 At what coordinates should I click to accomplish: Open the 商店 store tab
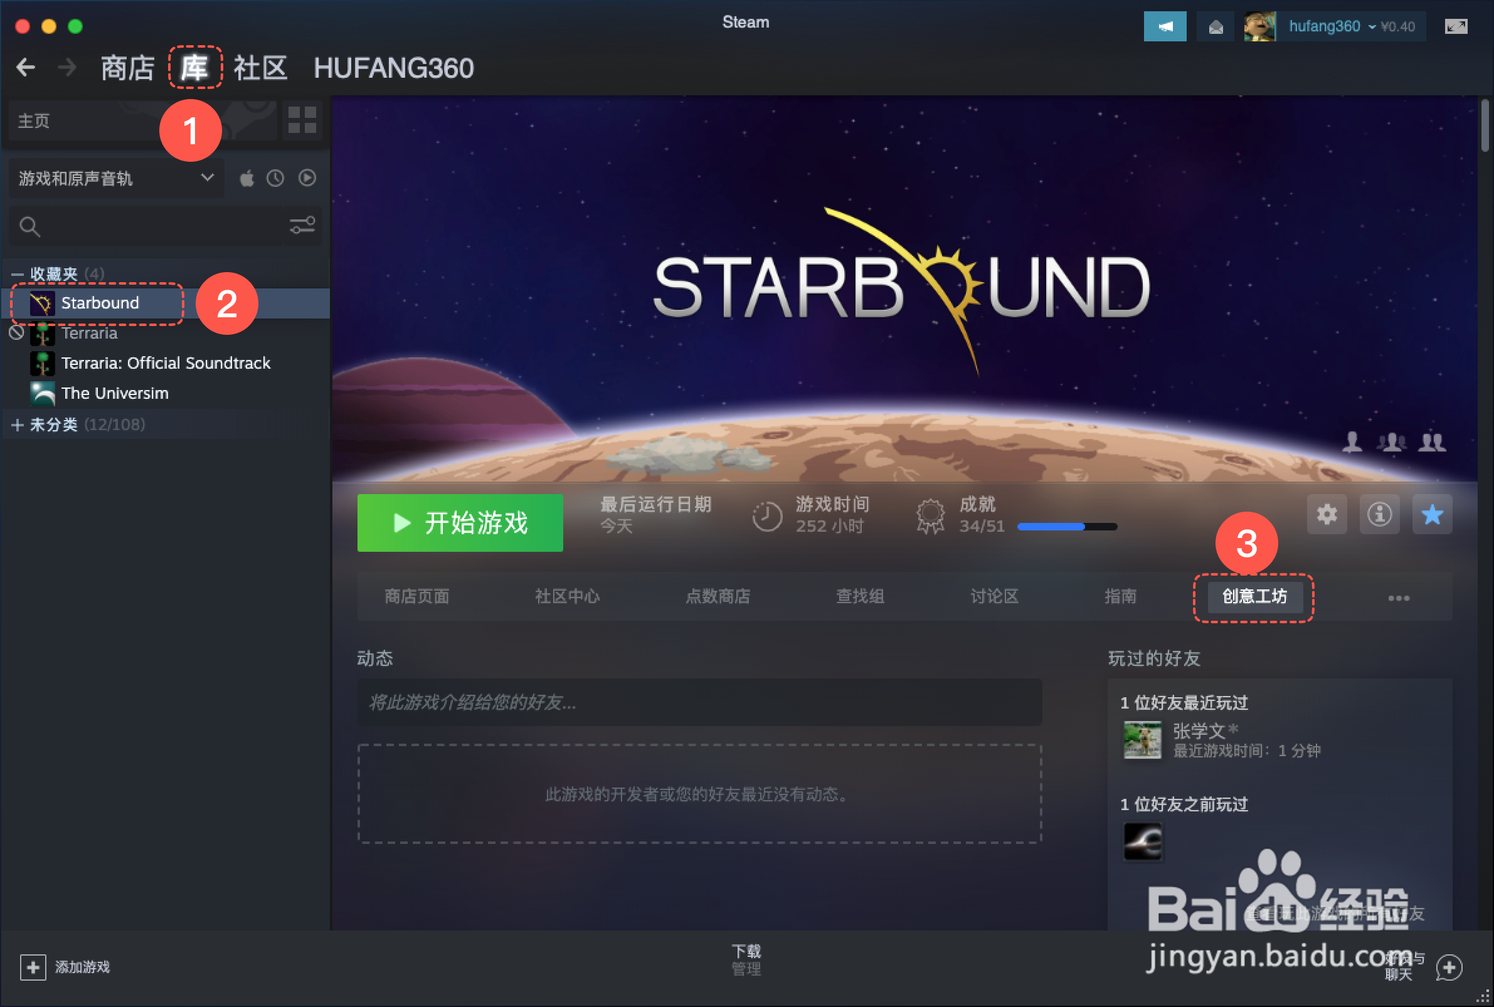127,68
